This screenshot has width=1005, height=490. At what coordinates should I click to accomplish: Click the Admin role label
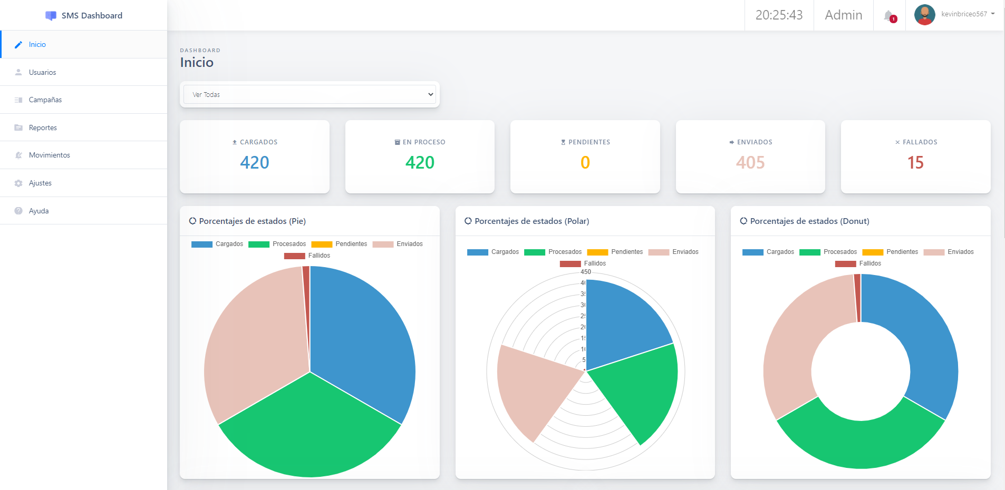click(844, 15)
